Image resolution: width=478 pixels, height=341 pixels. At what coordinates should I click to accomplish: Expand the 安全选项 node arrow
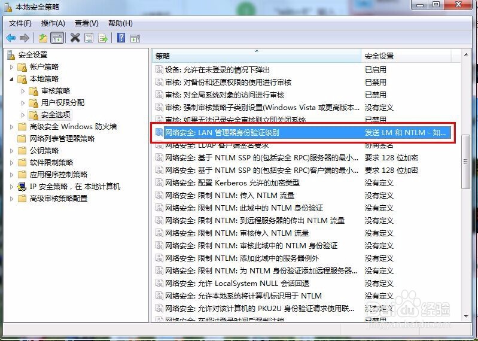tap(23, 115)
